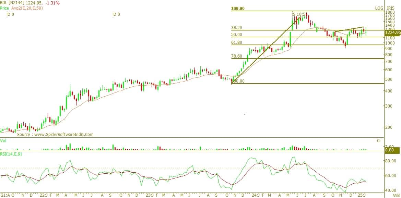
Task: Click the 22:J date on time axis
Action: point(43,195)
